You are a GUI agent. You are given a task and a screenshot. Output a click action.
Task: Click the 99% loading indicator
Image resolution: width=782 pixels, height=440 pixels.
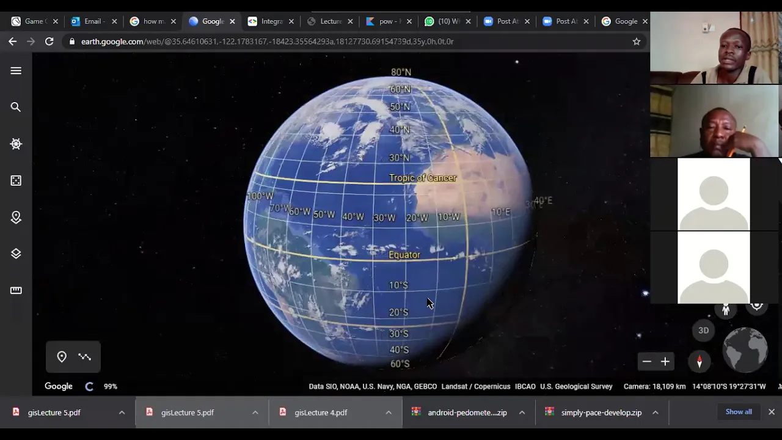coord(110,386)
